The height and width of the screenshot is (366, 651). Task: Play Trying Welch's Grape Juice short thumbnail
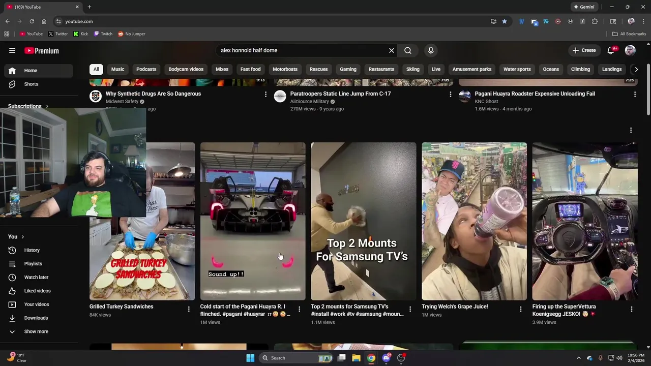coord(474,221)
